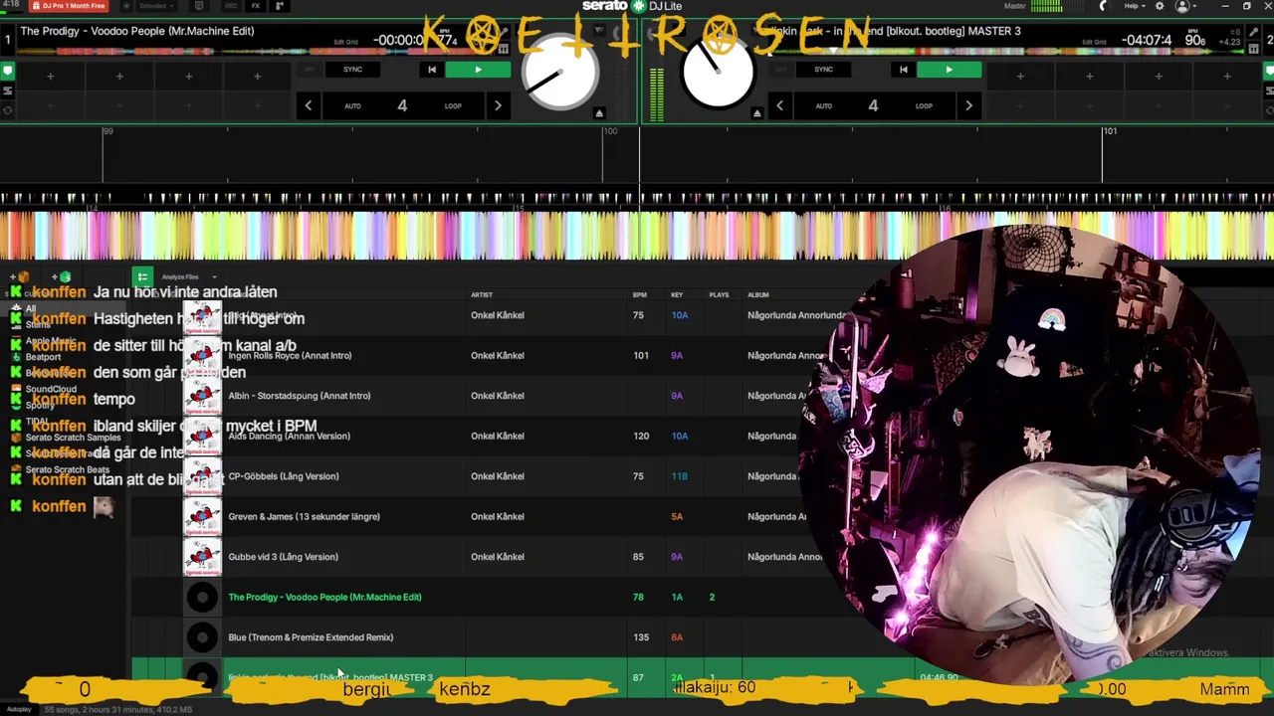Sort by the BPM column header
Screen dimensions: 1274x716
(x=640, y=294)
